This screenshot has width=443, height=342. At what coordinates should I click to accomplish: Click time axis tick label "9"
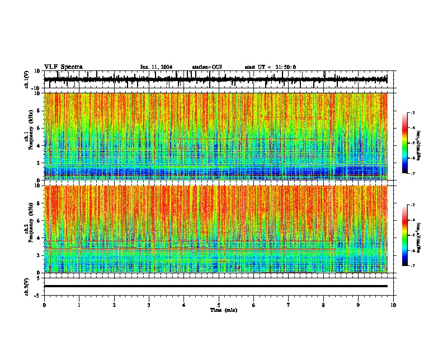(x=358, y=305)
